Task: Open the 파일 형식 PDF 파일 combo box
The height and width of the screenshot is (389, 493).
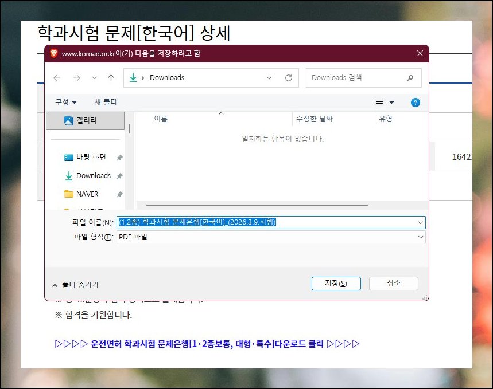Action: (x=271, y=237)
